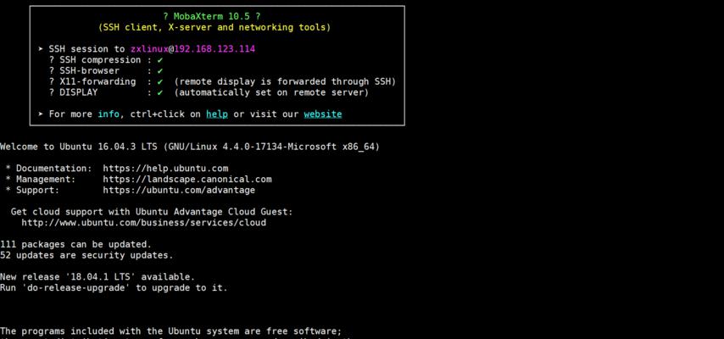The width and height of the screenshot is (724, 339).
Task: Click the X11-forwarding green checkmark
Action: pyautogui.click(x=159, y=81)
